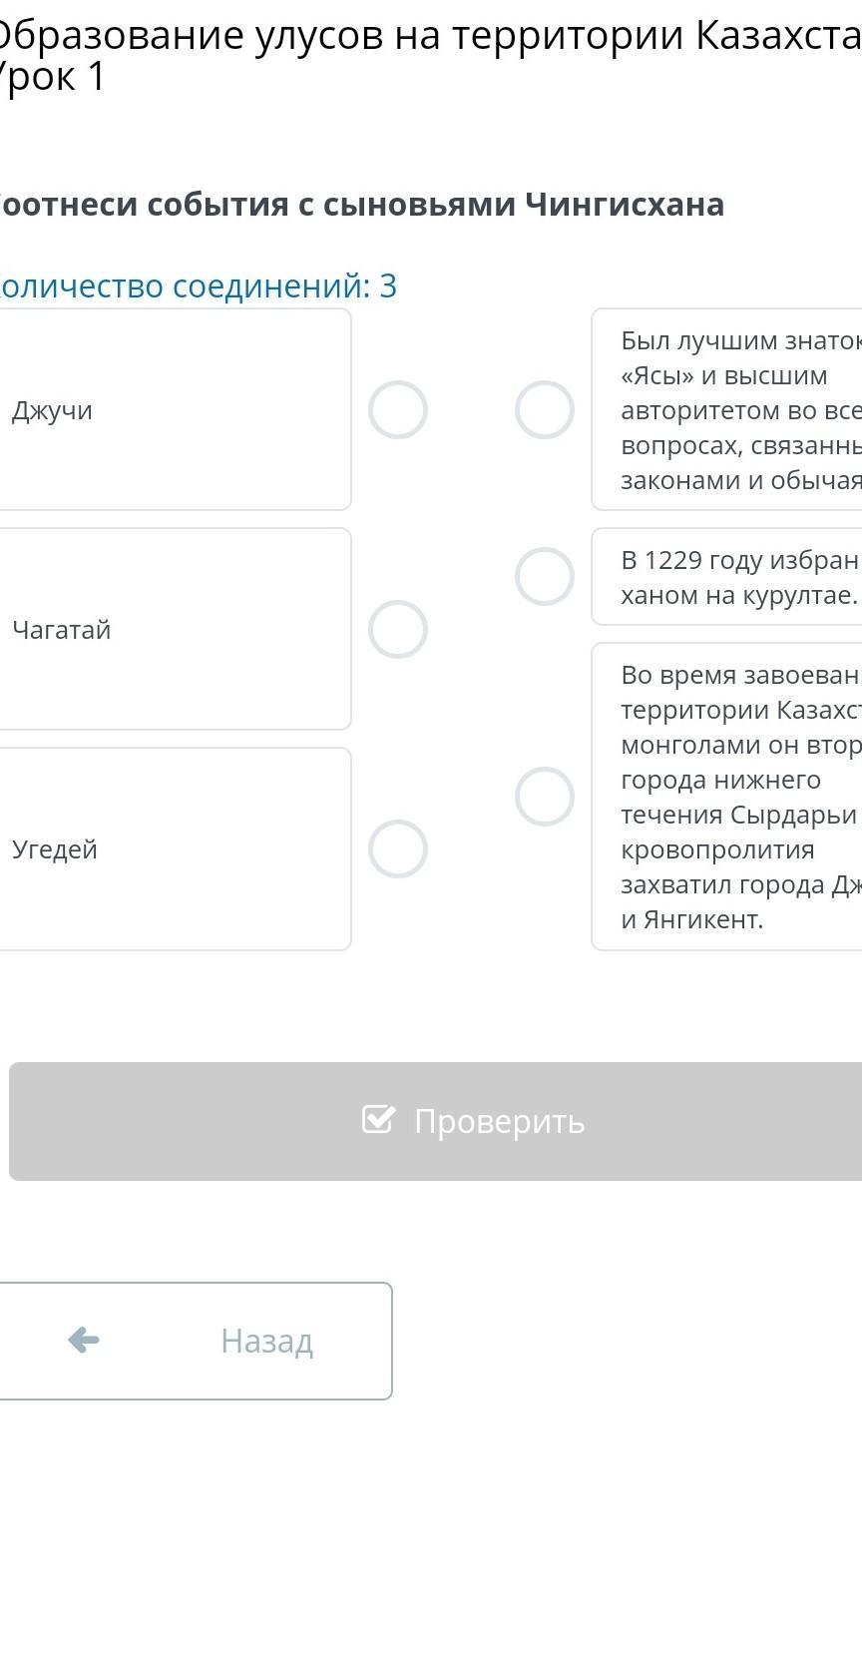The image size is (862, 1677).
Task: Click the checkmark icon on Проверить
Action: [x=378, y=1120]
